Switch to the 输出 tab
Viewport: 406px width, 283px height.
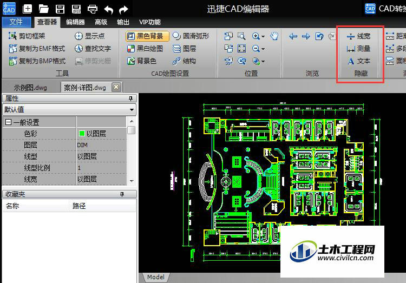point(123,22)
